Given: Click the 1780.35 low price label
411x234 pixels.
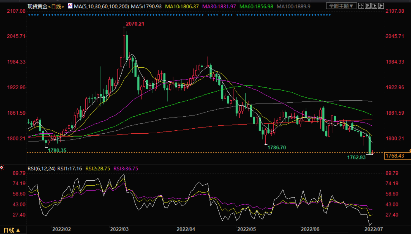Looking at the screenshot, I should click(57, 151).
